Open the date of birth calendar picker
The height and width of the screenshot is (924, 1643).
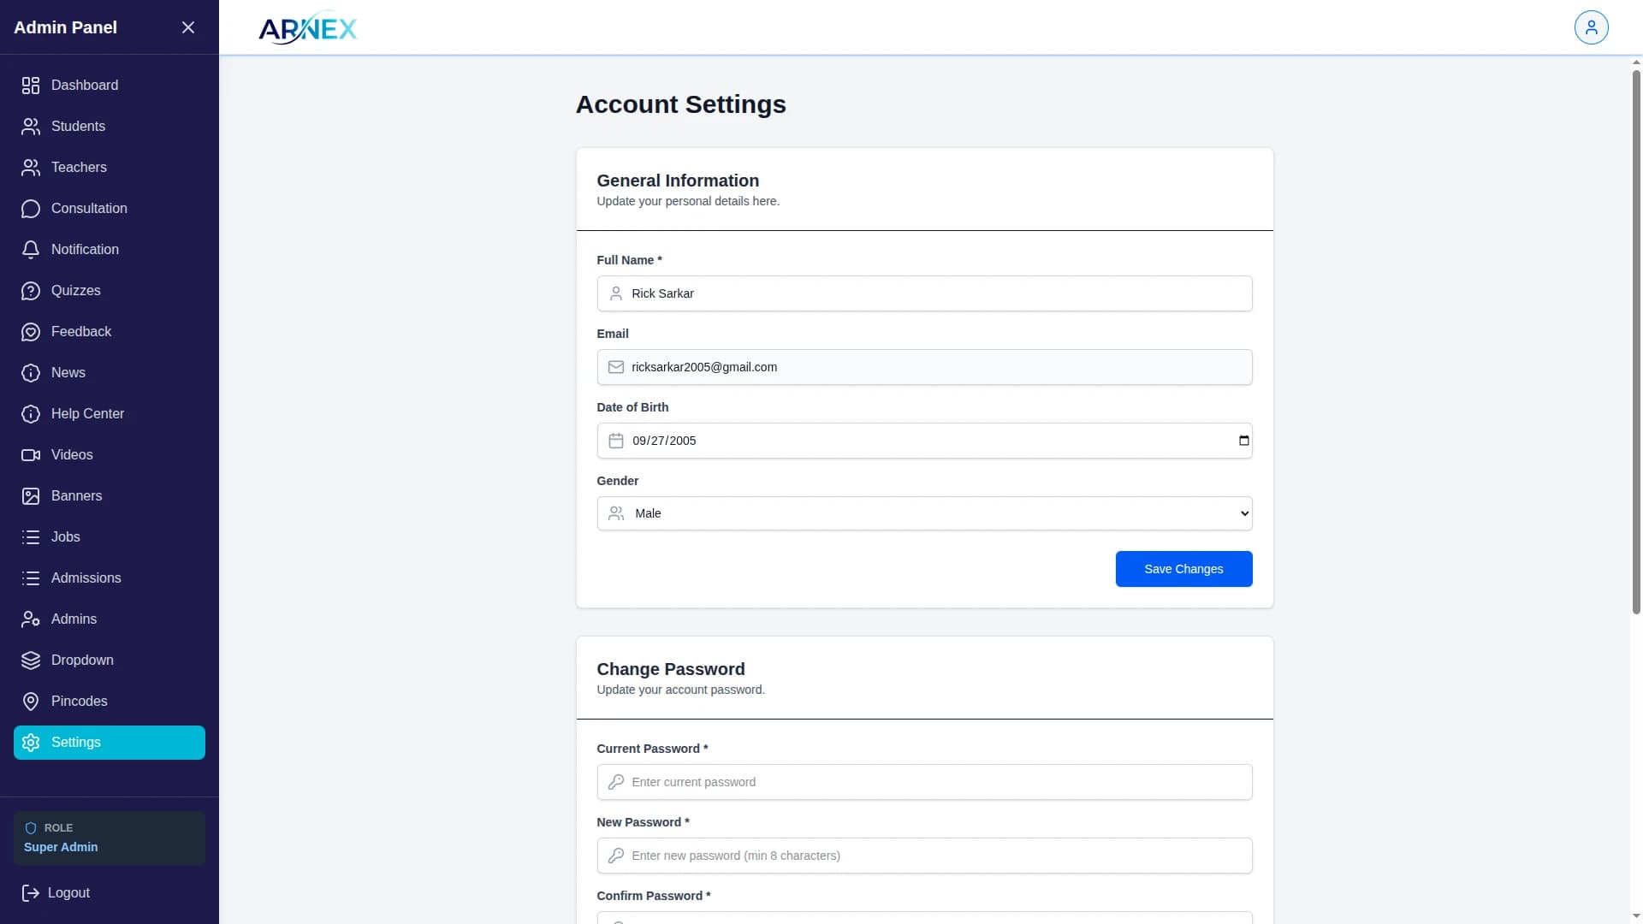[1243, 441]
